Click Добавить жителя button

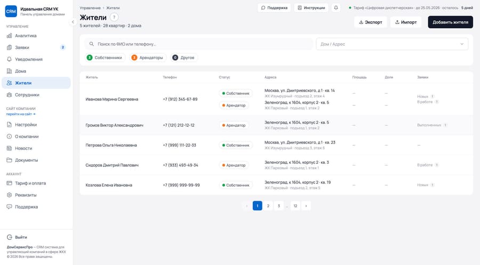450,22
